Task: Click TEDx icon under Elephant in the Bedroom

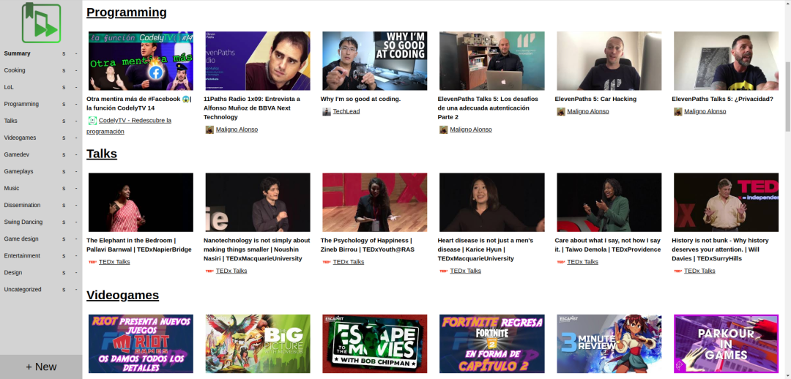Action: (x=92, y=262)
